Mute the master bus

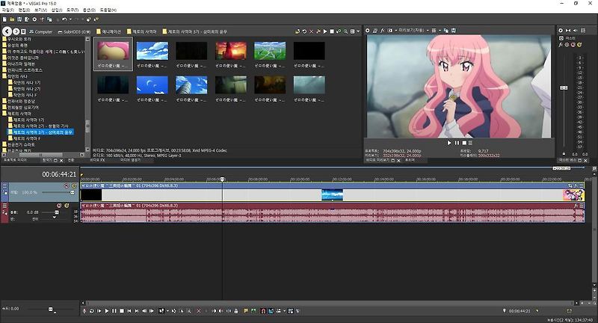click(x=573, y=45)
